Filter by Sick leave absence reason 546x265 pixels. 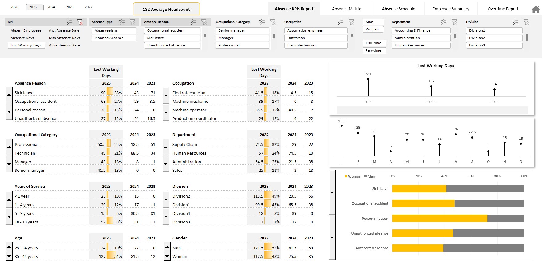(172, 38)
